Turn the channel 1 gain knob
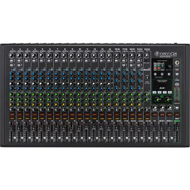190x190 pixels. (11, 55)
